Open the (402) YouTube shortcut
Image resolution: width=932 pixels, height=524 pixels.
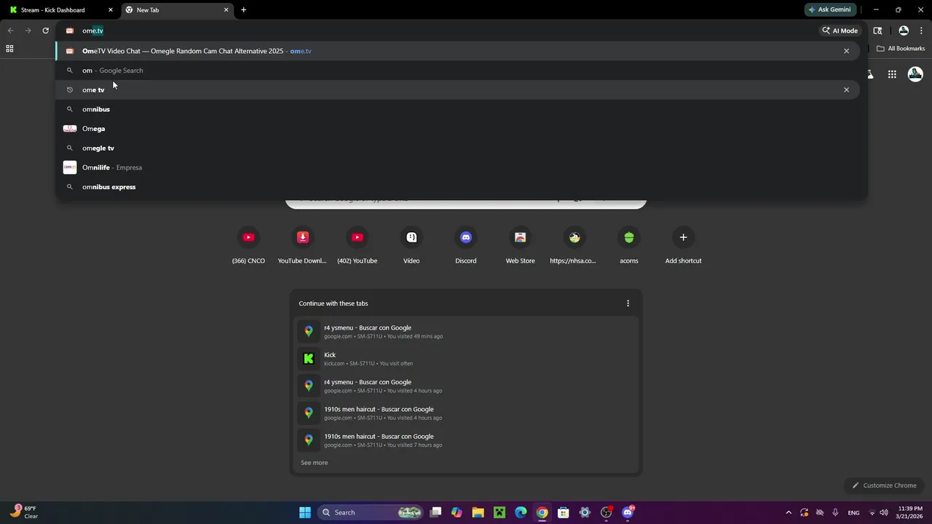click(357, 245)
